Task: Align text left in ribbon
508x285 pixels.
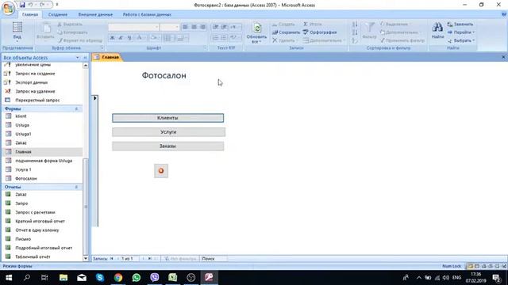Action: point(185,27)
